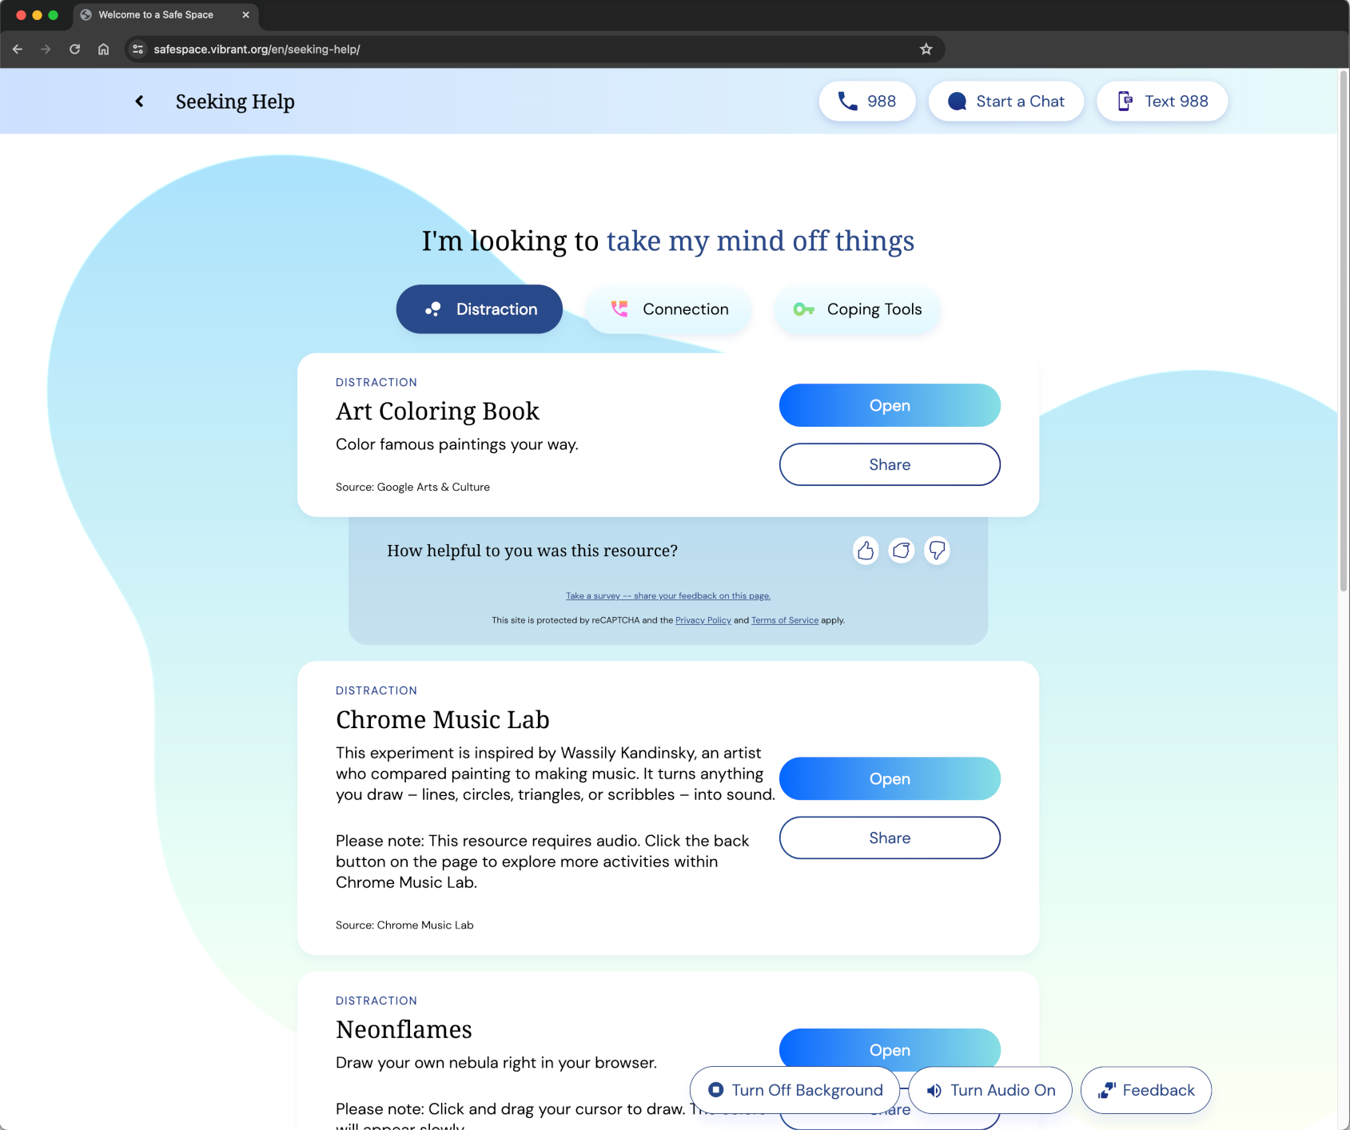Turn Off Background animation
The width and height of the screenshot is (1350, 1130).
[795, 1090]
